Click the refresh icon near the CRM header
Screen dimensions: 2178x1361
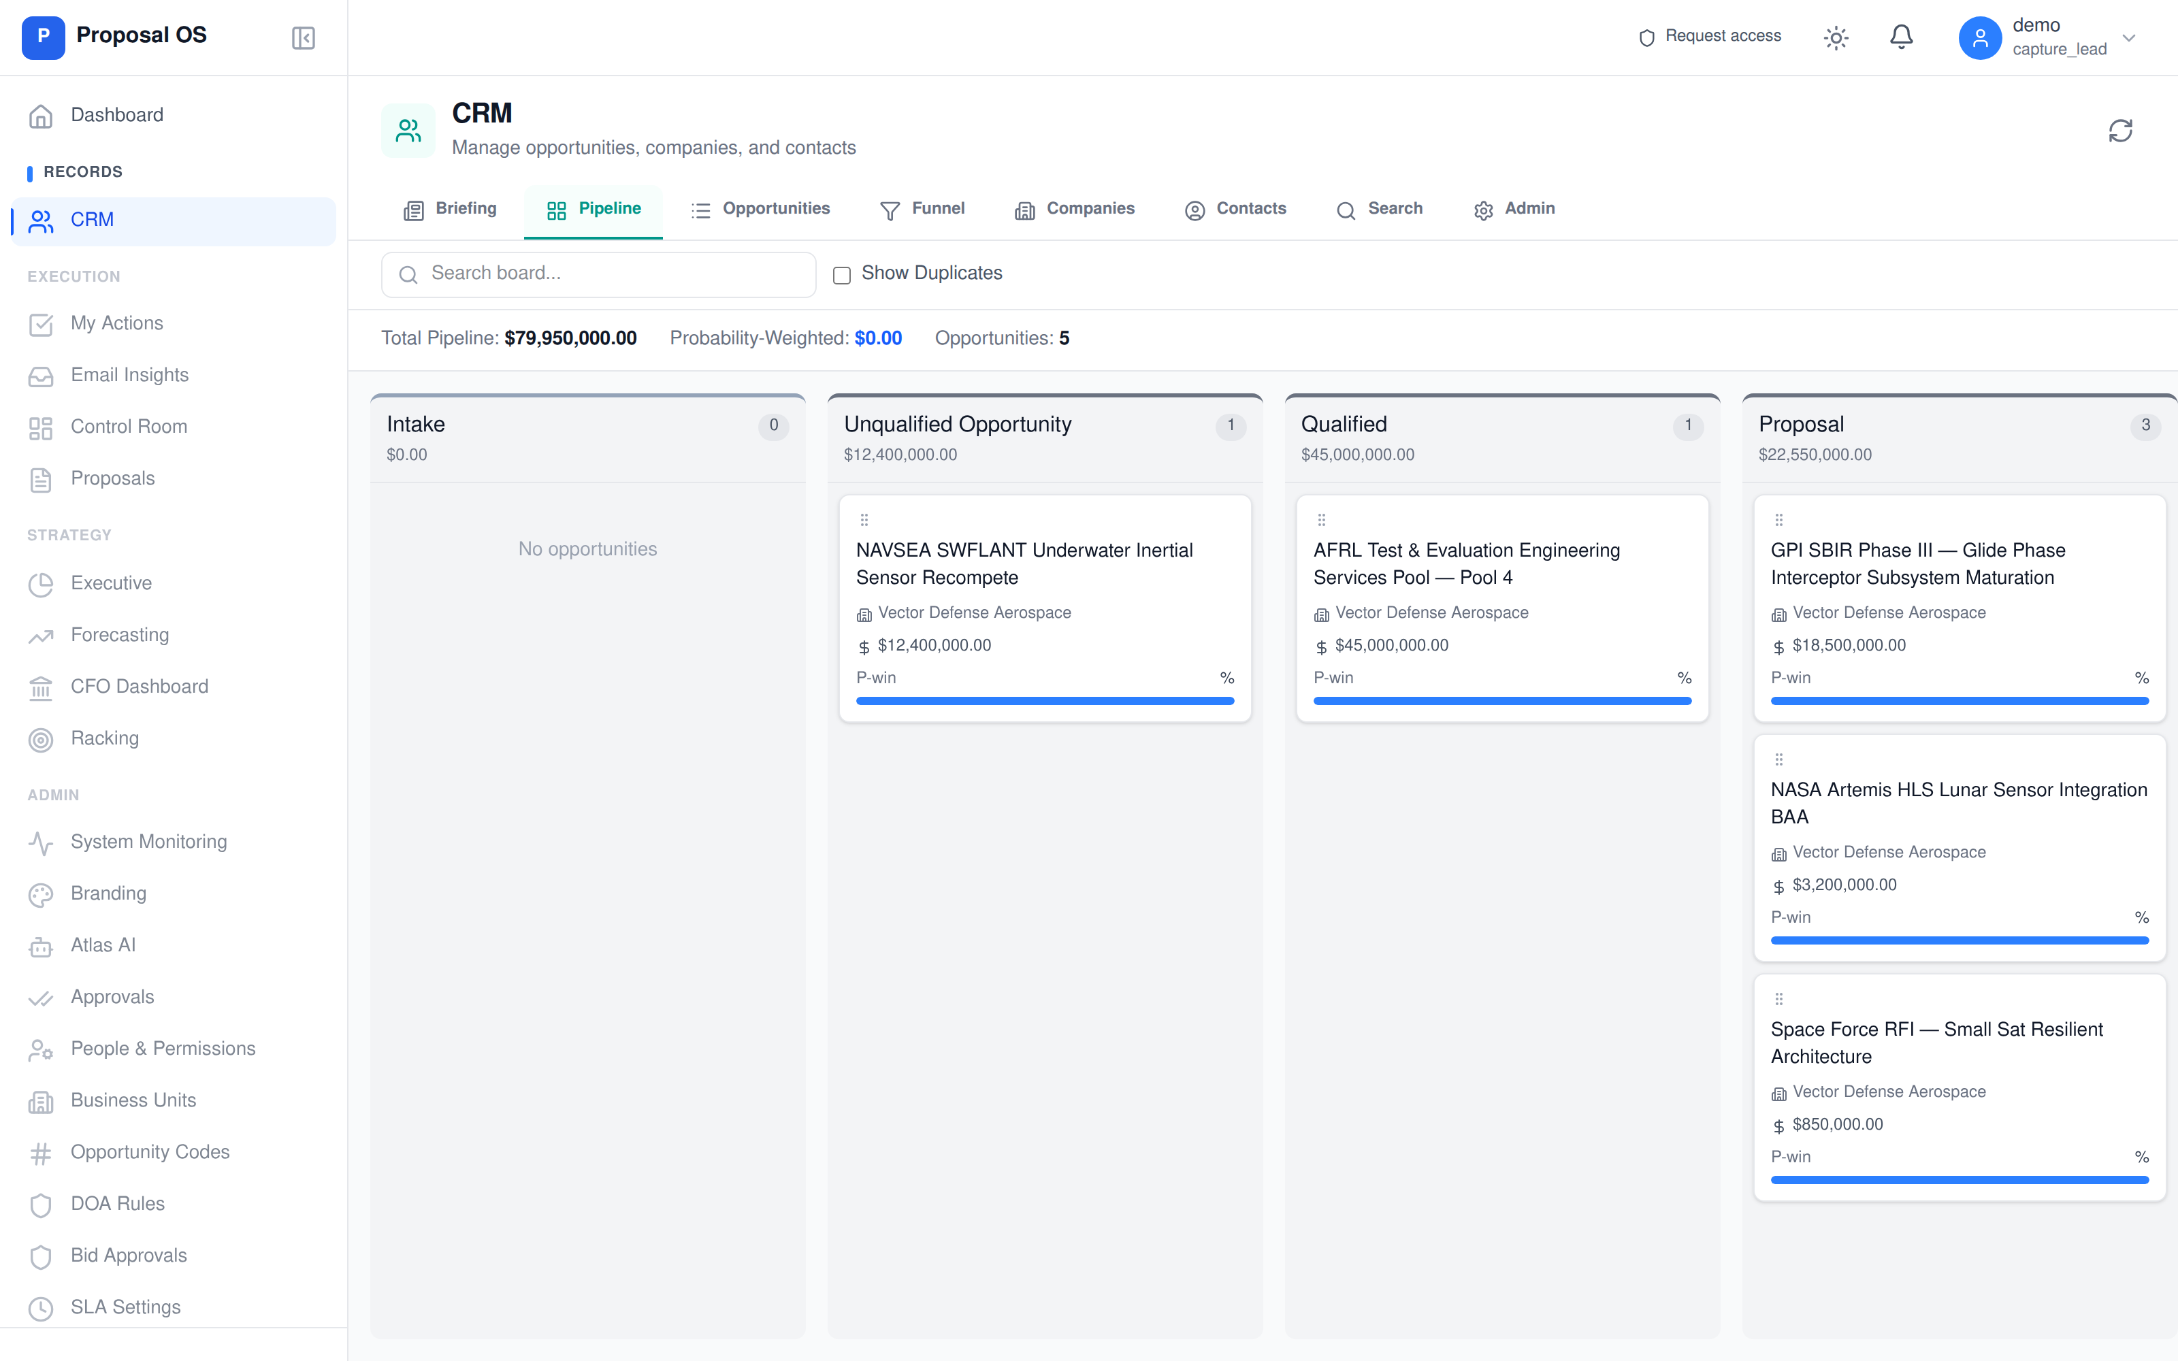coord(2122,131)
